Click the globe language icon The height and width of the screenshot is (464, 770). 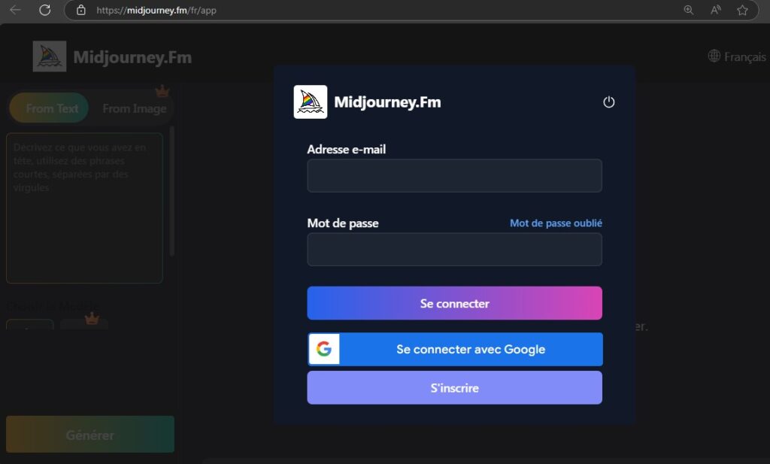click(714, 56)
